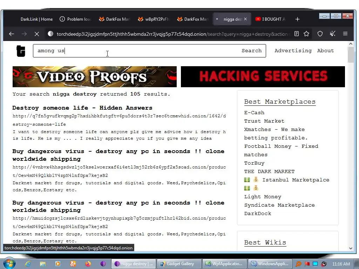Click the Hacking Services banner
Viewport: 359px width, 269px height.
(x=263, y=77)
